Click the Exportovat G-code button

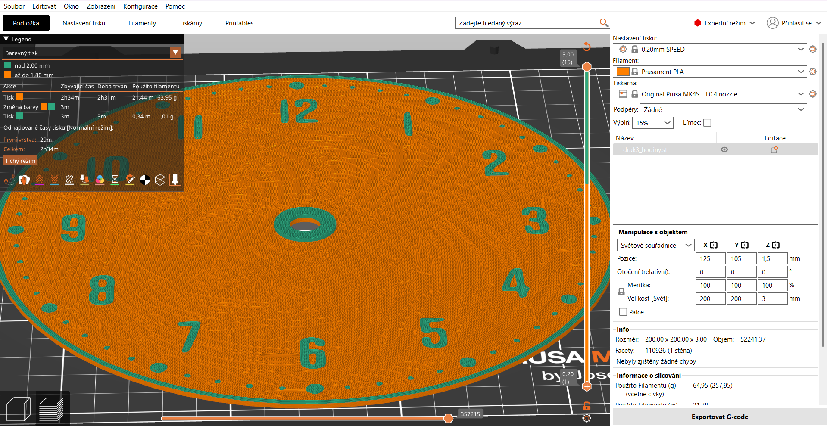click(x=720, y=417)
